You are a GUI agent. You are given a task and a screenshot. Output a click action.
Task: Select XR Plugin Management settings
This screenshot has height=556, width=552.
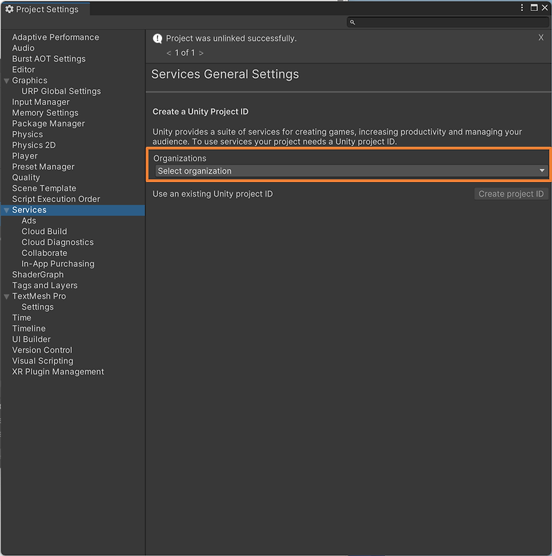(58, 372)
